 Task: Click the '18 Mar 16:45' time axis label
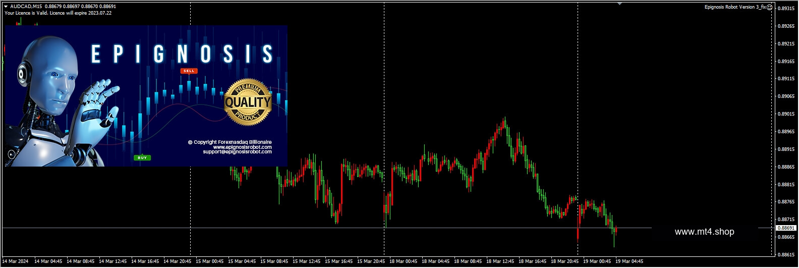[533, 261]
